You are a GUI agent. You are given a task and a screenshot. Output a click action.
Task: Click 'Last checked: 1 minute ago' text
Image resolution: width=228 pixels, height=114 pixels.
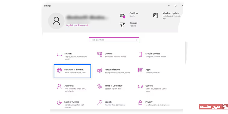pyautogui.click(x=172, y=17)
